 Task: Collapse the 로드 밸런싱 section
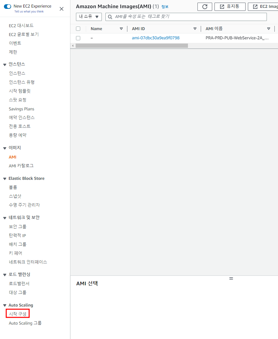tap(5, 275)
